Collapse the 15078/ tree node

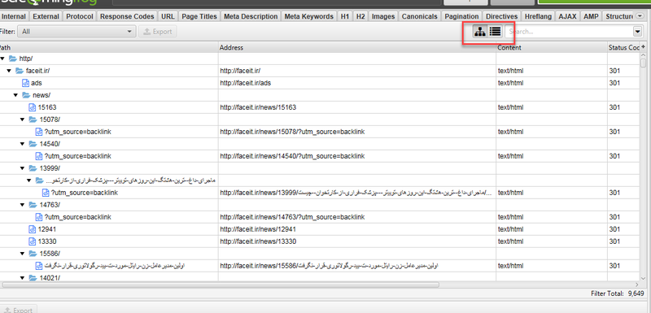point(23,120)
